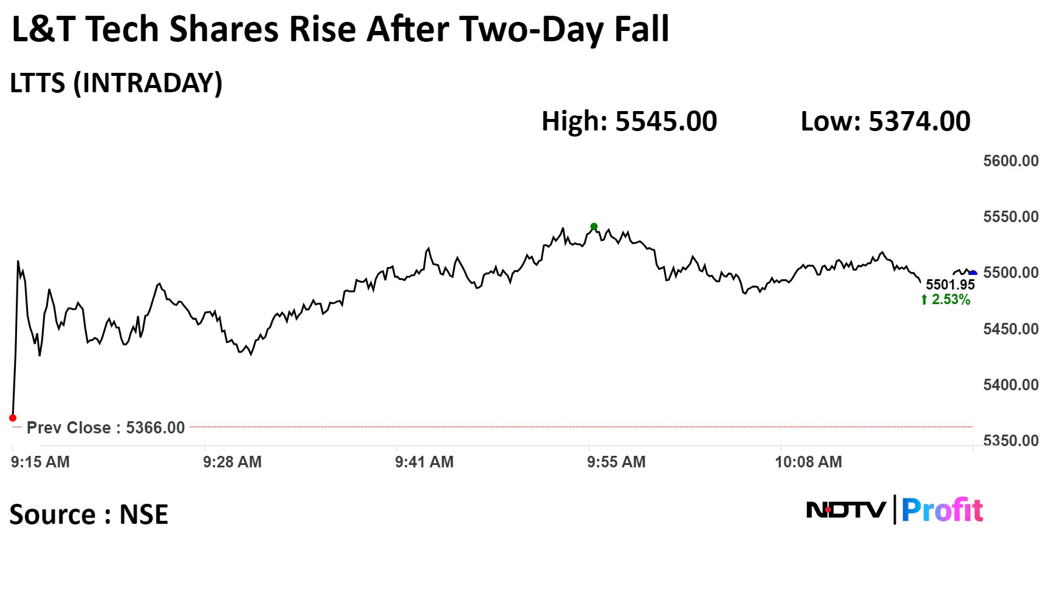Click the chart headline about L&T Tech Shares

[x=340, y=29]
